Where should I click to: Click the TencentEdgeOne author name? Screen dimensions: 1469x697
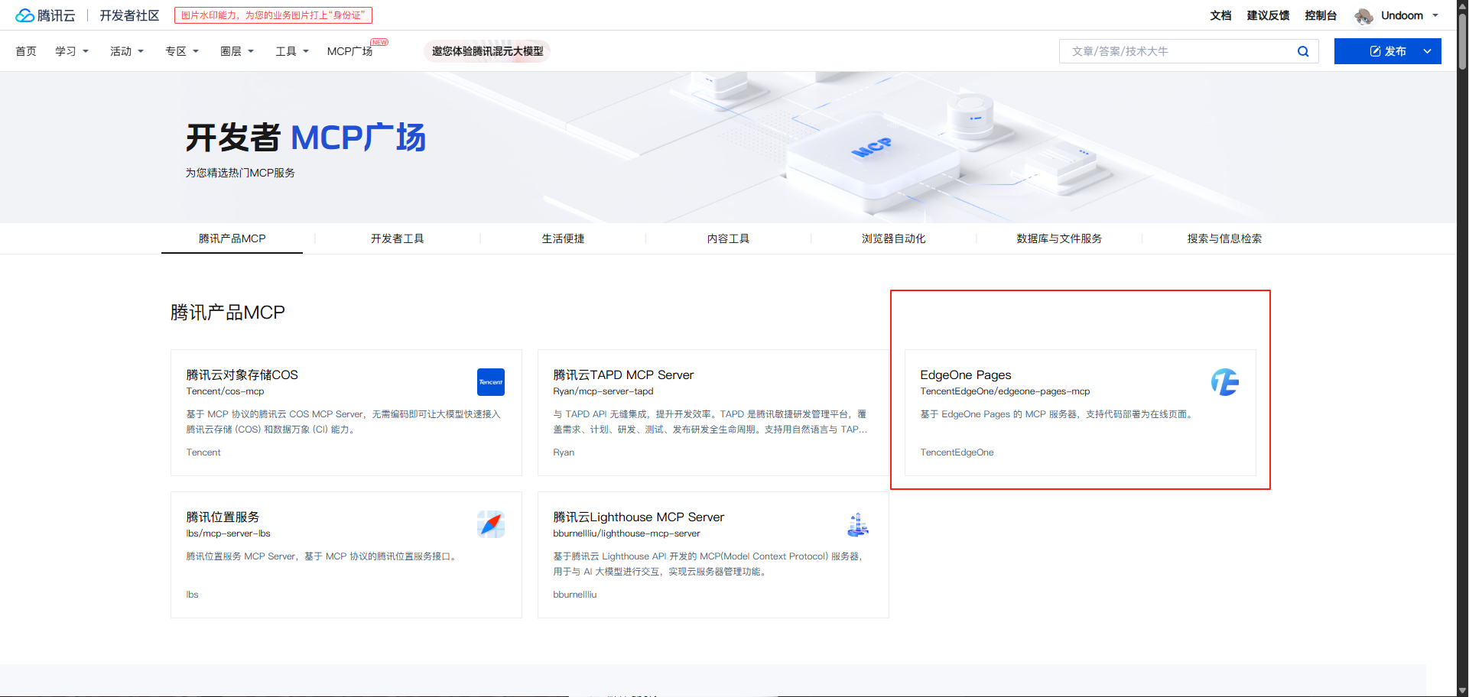(957, 452)
